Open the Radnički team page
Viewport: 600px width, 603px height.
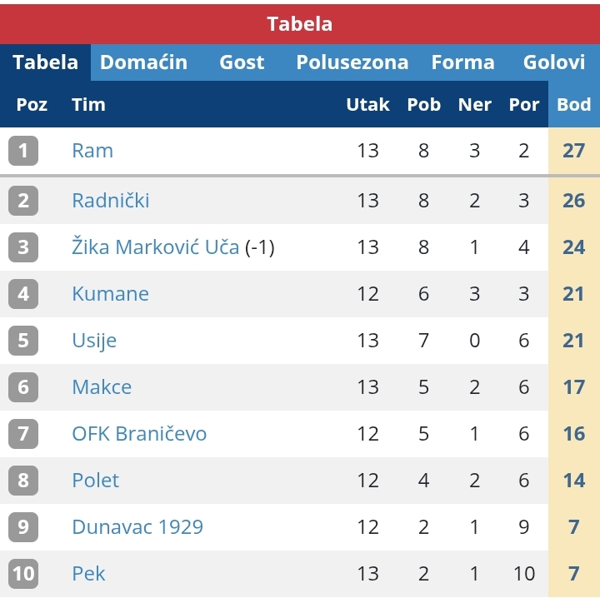point(111,201)
